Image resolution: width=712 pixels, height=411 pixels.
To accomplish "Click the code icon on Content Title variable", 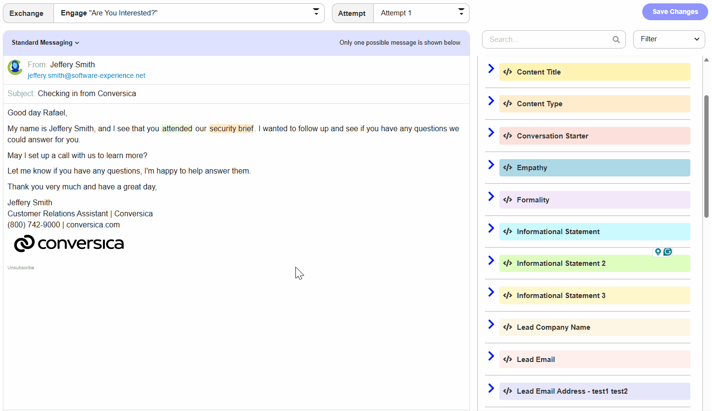I will coord(508,72).
